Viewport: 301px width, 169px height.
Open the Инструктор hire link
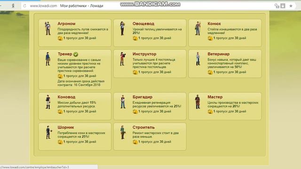144,54
